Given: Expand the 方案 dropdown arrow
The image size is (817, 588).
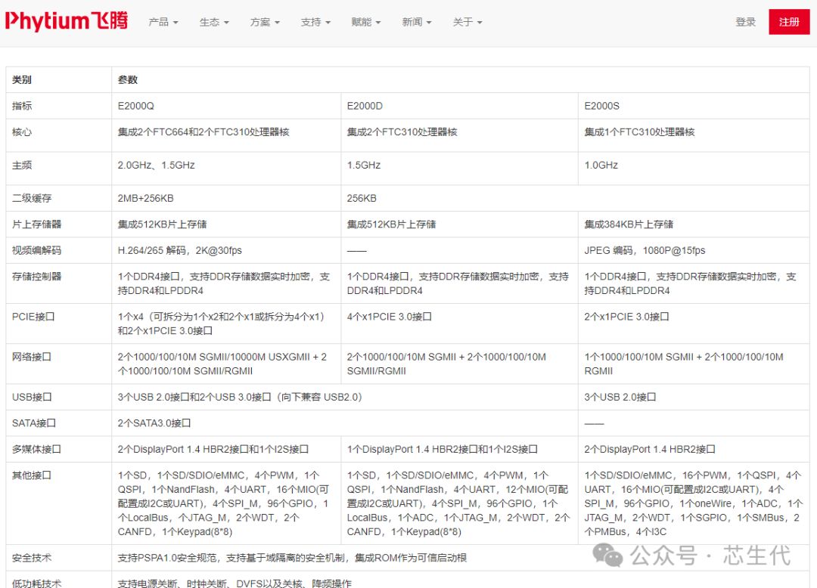Looking at the screenshot, I should [277, 23].
